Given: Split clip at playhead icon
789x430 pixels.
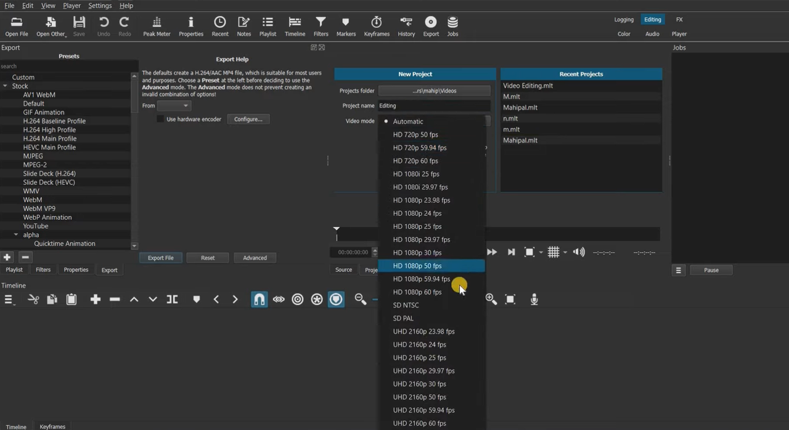Looking at the screenshot, I should click(173, 300).
